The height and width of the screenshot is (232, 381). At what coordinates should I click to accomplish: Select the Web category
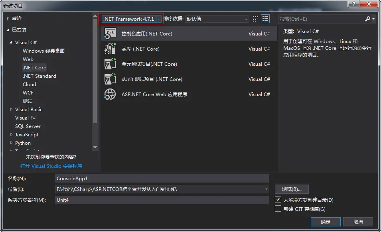point(28,59)
